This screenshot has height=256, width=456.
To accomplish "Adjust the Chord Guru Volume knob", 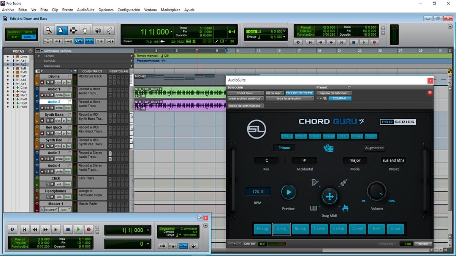I will (x=376, y=191).
